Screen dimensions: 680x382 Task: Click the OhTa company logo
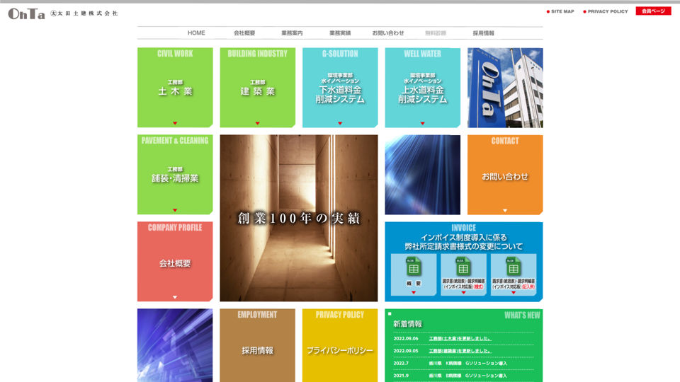click(27, 13)
